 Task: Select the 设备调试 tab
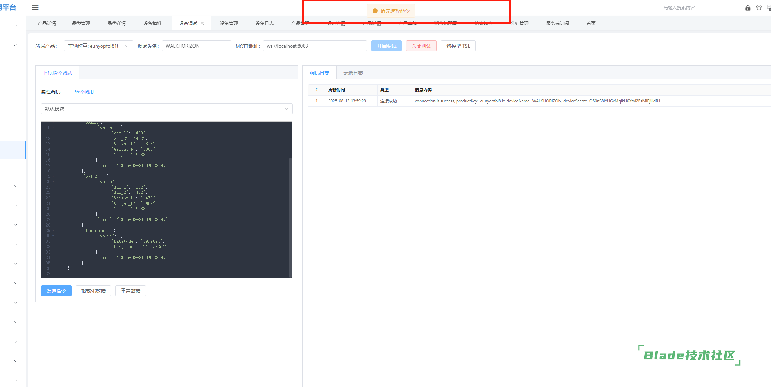pos(188,23)
